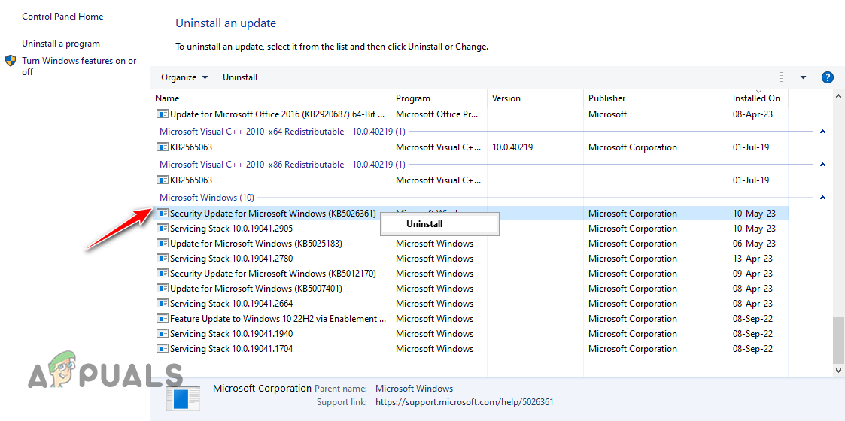Collapse the Microsoft Windows (10) group
This screenshot has height=421, width=845.
coord(822,198)
